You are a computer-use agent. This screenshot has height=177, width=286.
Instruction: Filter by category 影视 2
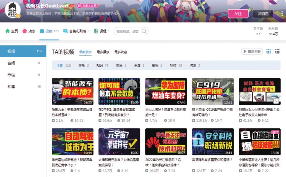click(x=157, y=65)
